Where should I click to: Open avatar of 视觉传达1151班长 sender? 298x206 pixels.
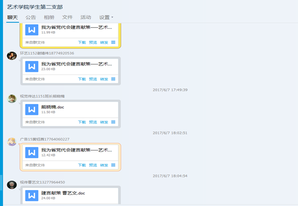pyautogui.click(x=12, y=99)
